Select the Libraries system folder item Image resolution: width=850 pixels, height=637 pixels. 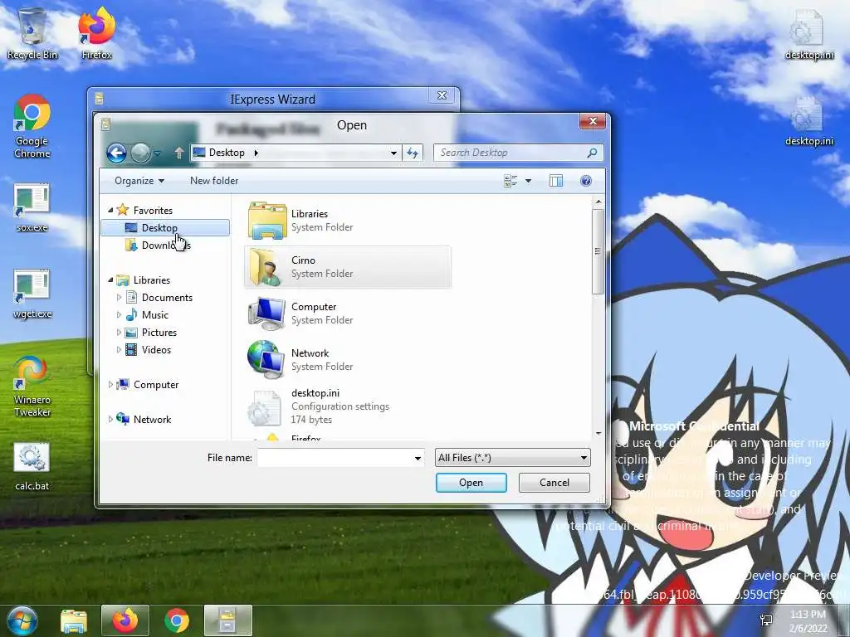point(348,221)
